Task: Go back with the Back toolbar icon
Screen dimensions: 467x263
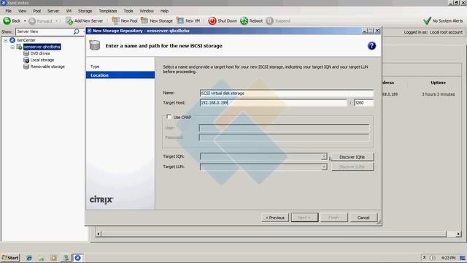Action: pos(7,21)
